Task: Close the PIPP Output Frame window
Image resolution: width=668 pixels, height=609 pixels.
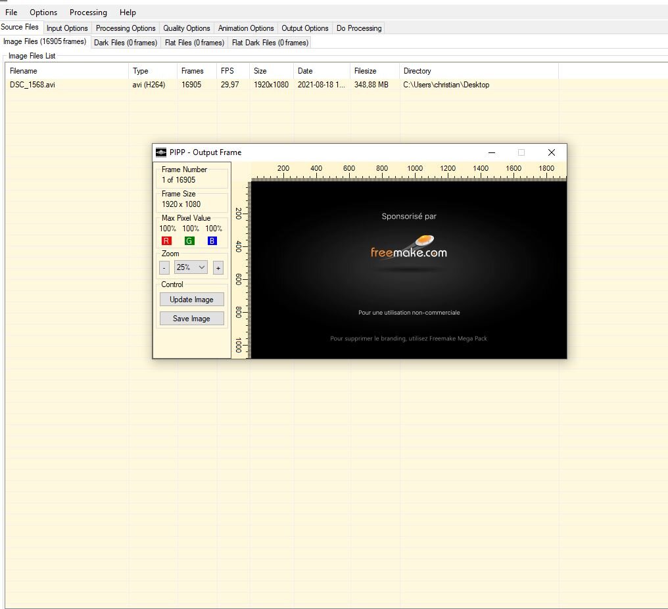Action: click(x=551, y=152)
